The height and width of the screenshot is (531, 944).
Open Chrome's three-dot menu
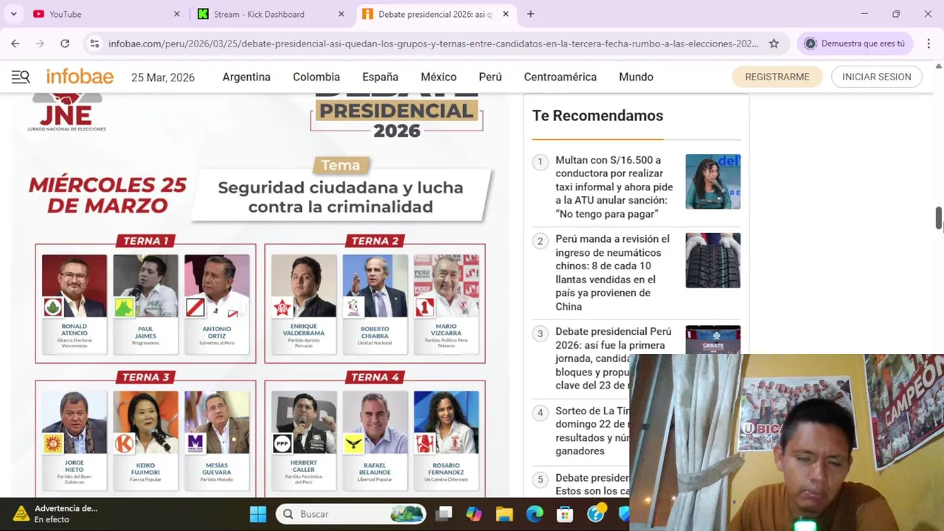929,44
